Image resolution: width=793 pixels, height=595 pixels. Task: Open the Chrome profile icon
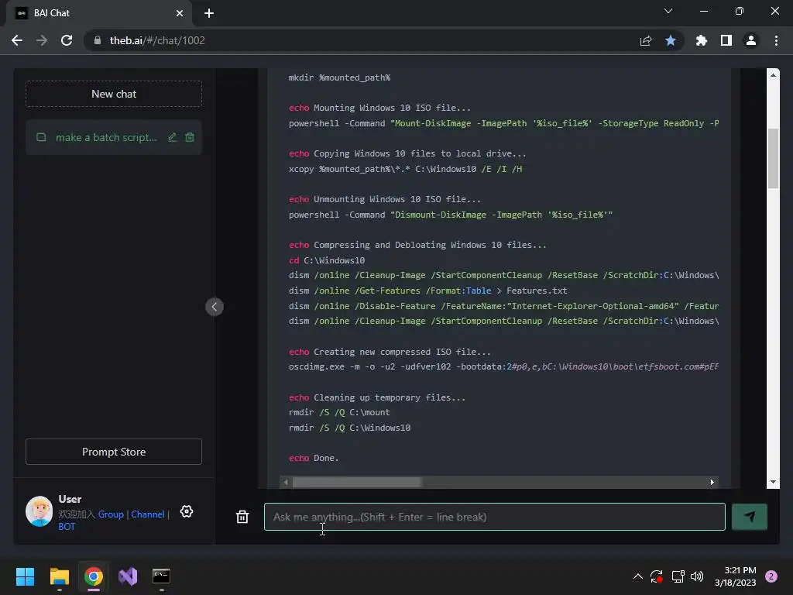(751, 40)
